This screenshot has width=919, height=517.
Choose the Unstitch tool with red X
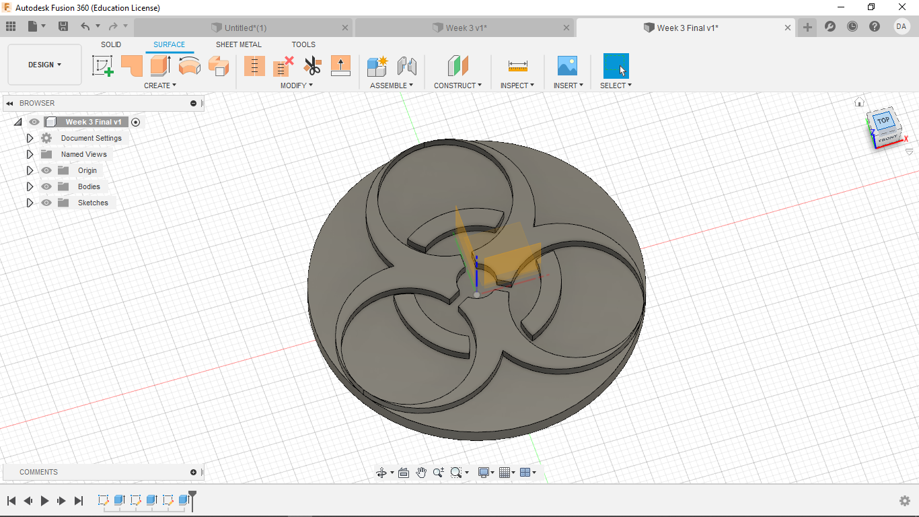pyautogui.click(x=283, y=65)
